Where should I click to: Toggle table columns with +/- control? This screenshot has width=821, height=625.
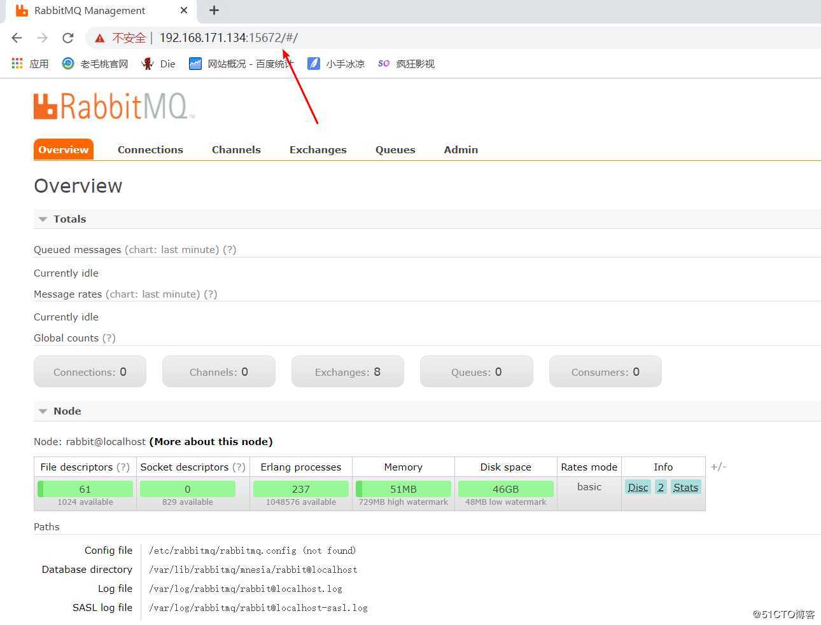tap(719, 467)
